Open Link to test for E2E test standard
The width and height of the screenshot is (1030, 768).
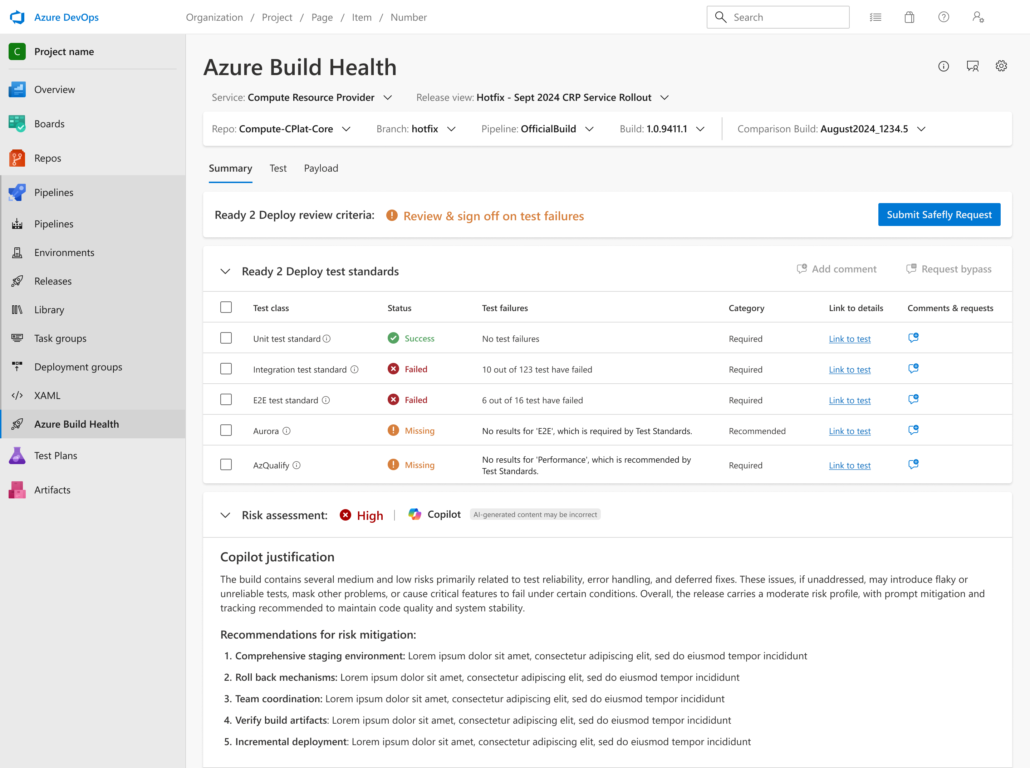(850, 400)
